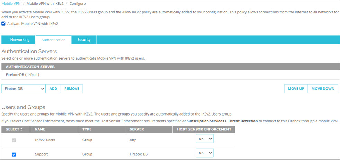Switch to the Networking tab
Viewport: 340px width, 160px height.
(20, 40)
